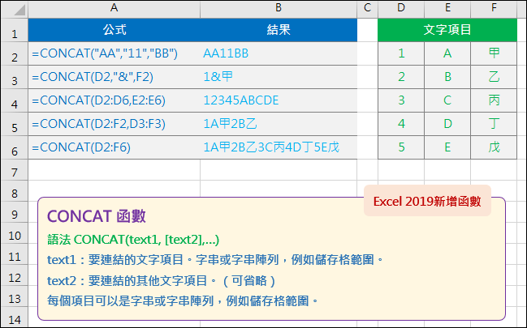527x328 pixels.
Task: Select row 5 header
Action: 15,124
